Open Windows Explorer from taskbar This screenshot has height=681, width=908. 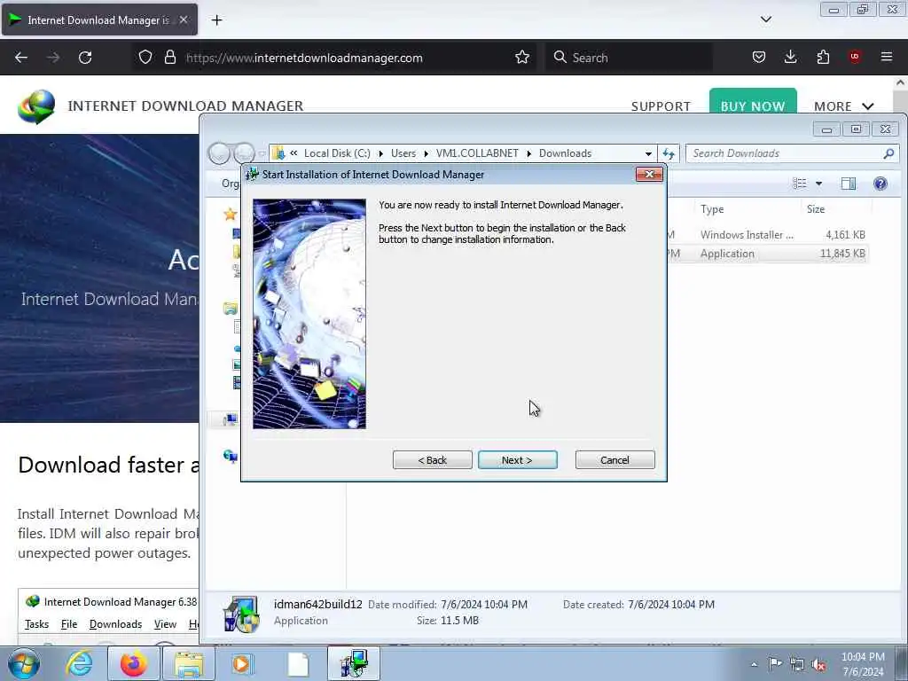(x=189, y=663)
